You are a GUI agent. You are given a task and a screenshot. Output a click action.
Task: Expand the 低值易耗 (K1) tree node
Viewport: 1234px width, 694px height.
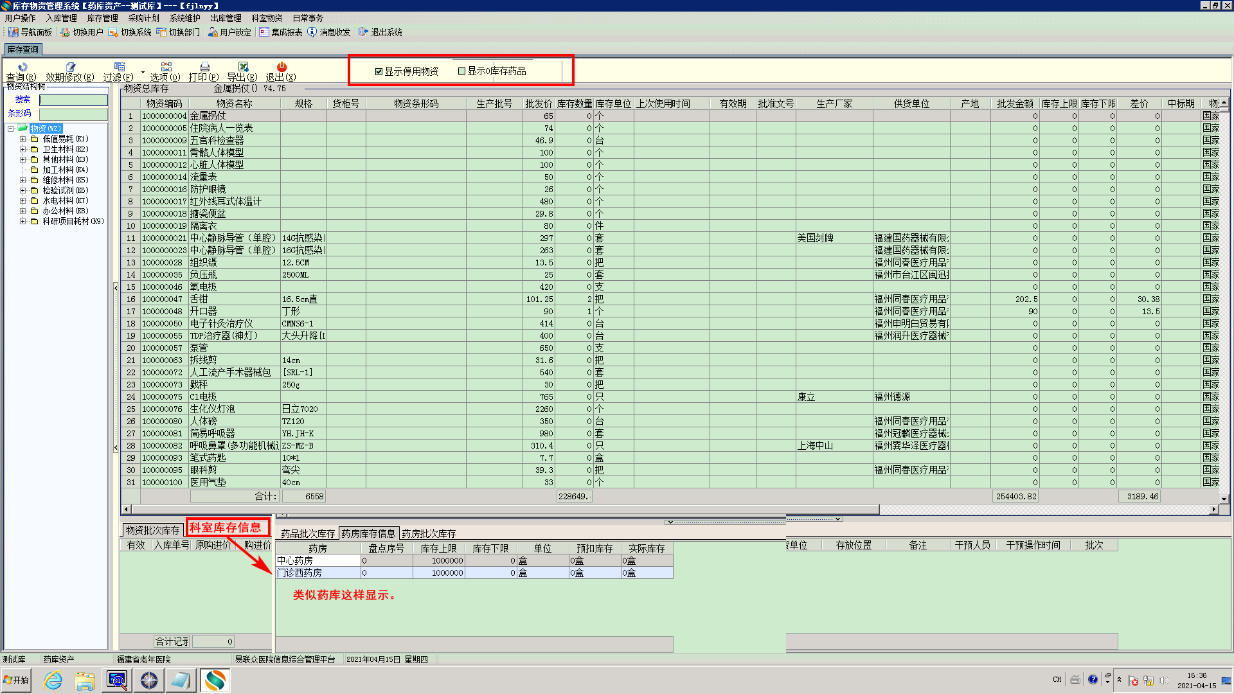[22, 139]
